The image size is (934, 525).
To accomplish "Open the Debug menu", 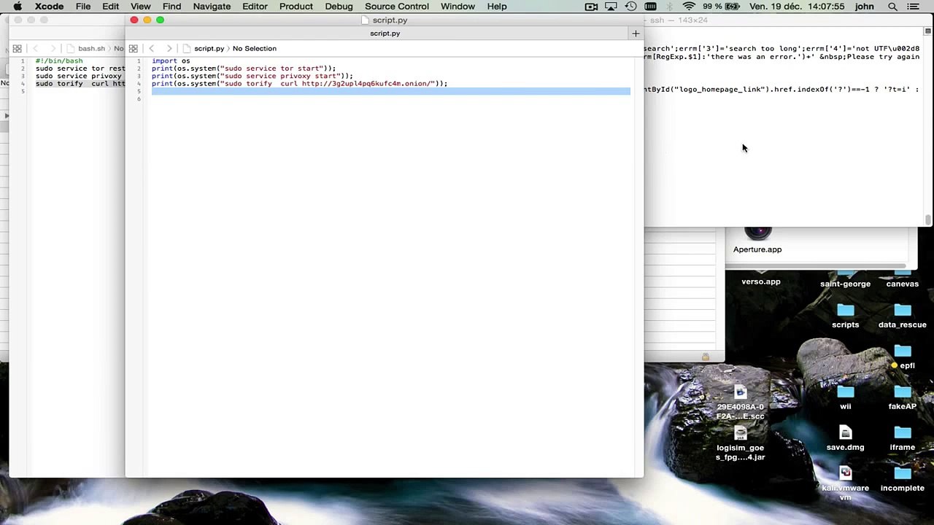I will point(339,7).
